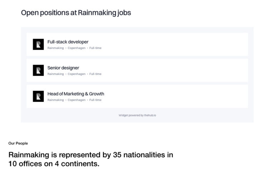The width and height of the screenshot is (275, 171).
Task: Open the Senior designer job title
Action: point(63,68)
